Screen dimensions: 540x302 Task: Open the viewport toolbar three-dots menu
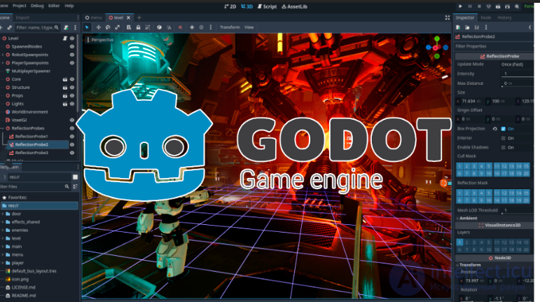coord(211,27)
